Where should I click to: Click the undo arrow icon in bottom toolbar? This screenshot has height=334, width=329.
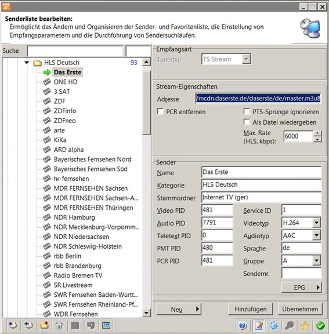(x=91, y=325)
